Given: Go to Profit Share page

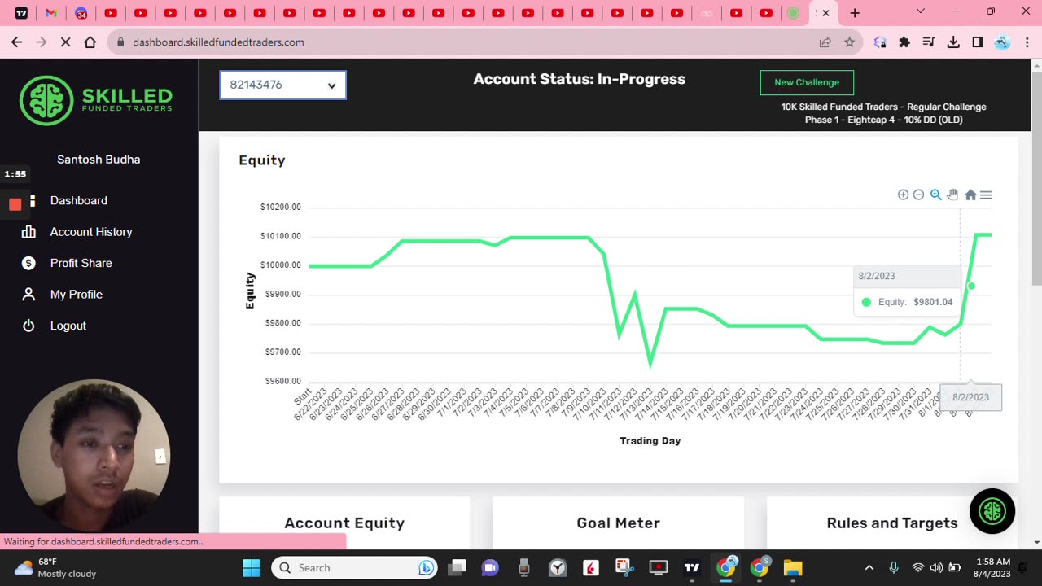Looking at the screenshot, I should click(x=81, y=263).
